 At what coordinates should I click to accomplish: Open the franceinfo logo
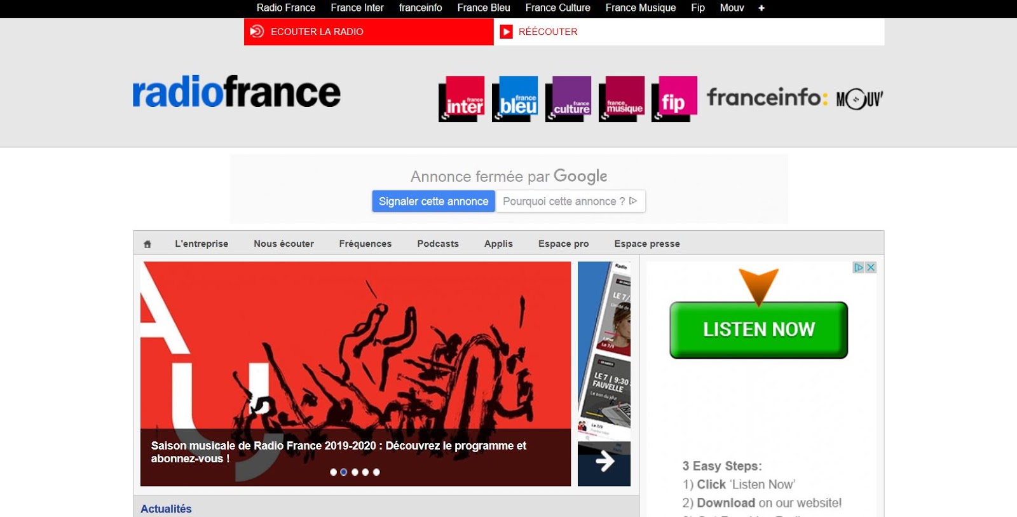point(767,97)
